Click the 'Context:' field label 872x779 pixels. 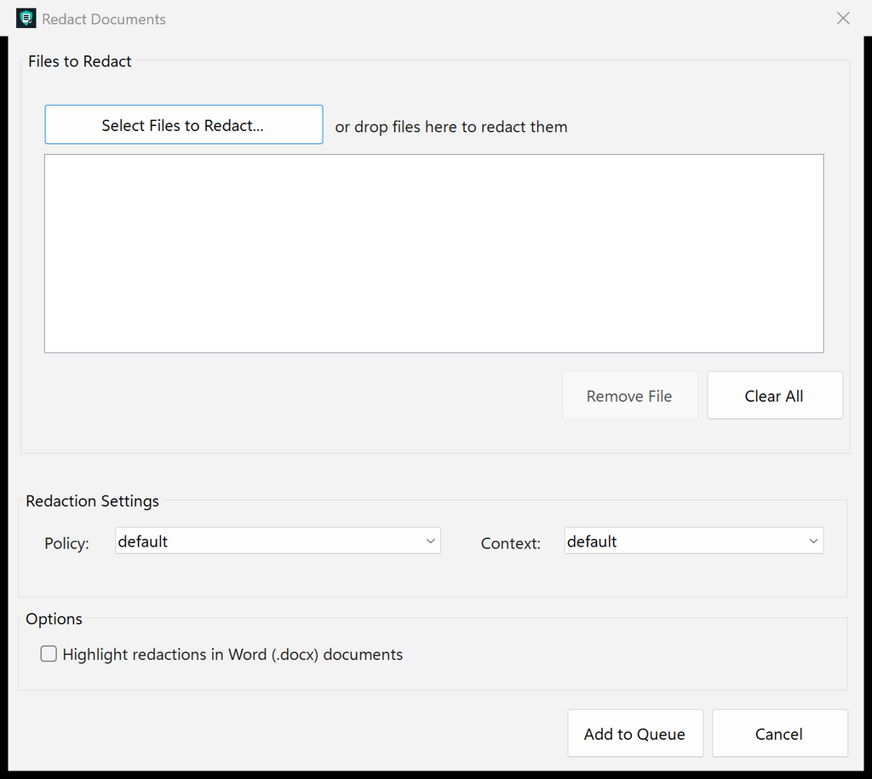(511, 543)
